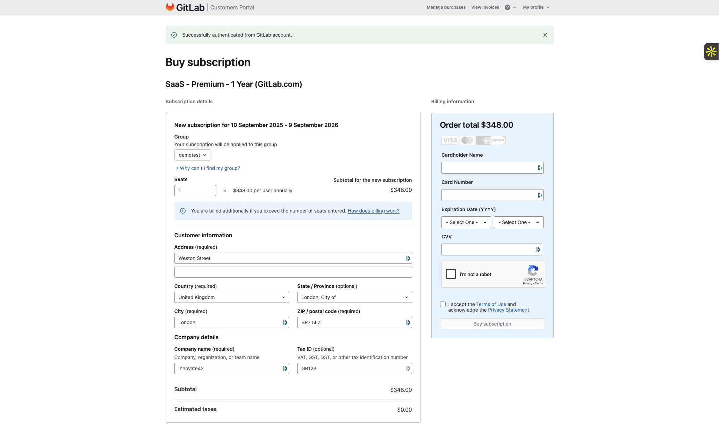Open the demotest group dropdown

pos(192,155)
